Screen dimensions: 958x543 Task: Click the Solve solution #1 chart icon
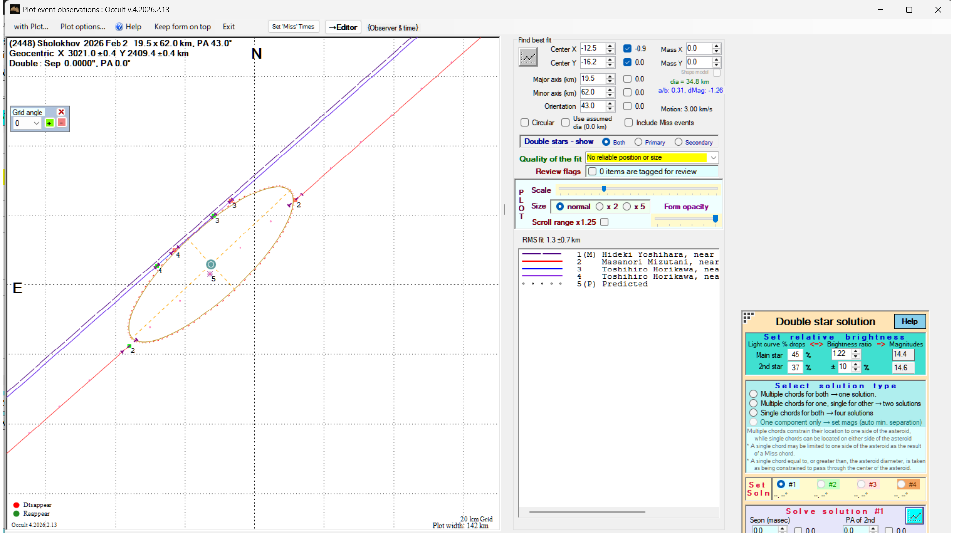[914, 516]
